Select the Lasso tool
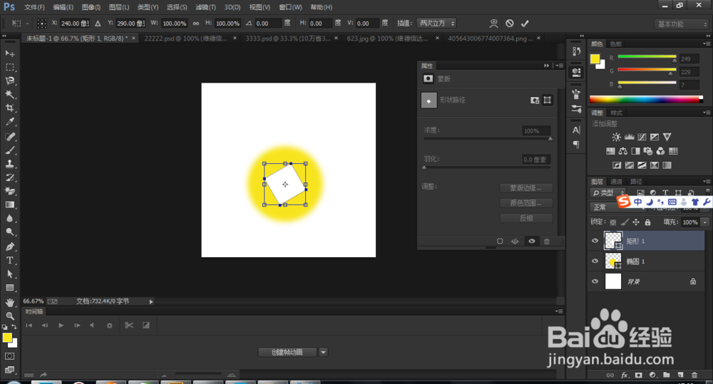The width and height of the screenshot is (713, 384). 9,81
